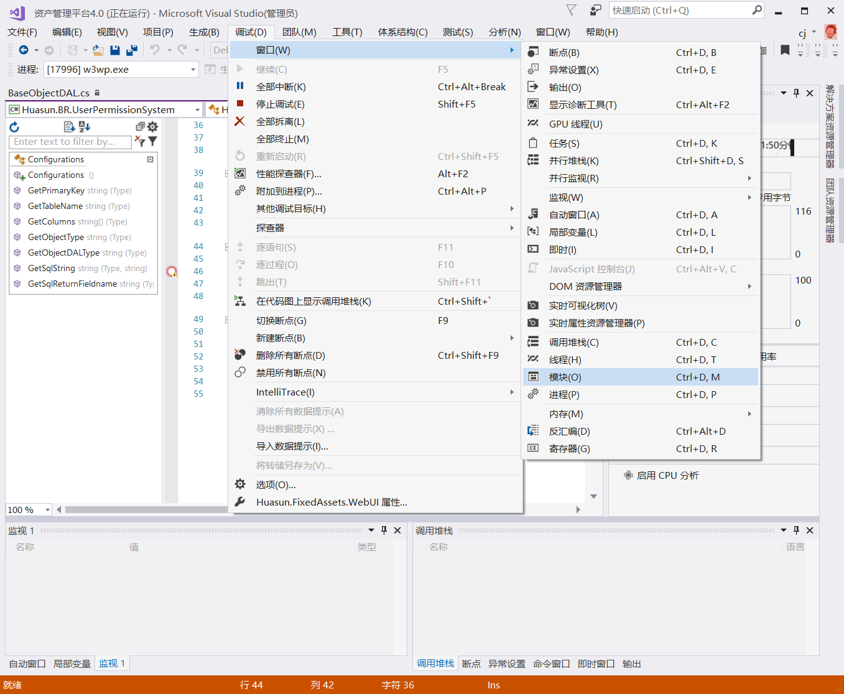Select the 进程(P) window entry
This screenshot has height=694, width=844.
click(641, 394)
